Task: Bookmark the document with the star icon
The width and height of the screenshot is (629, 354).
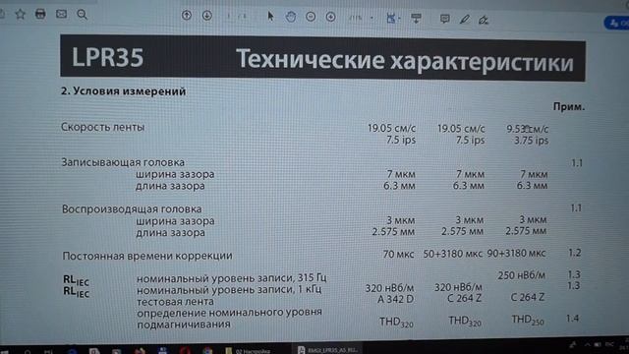Action: 20,15
